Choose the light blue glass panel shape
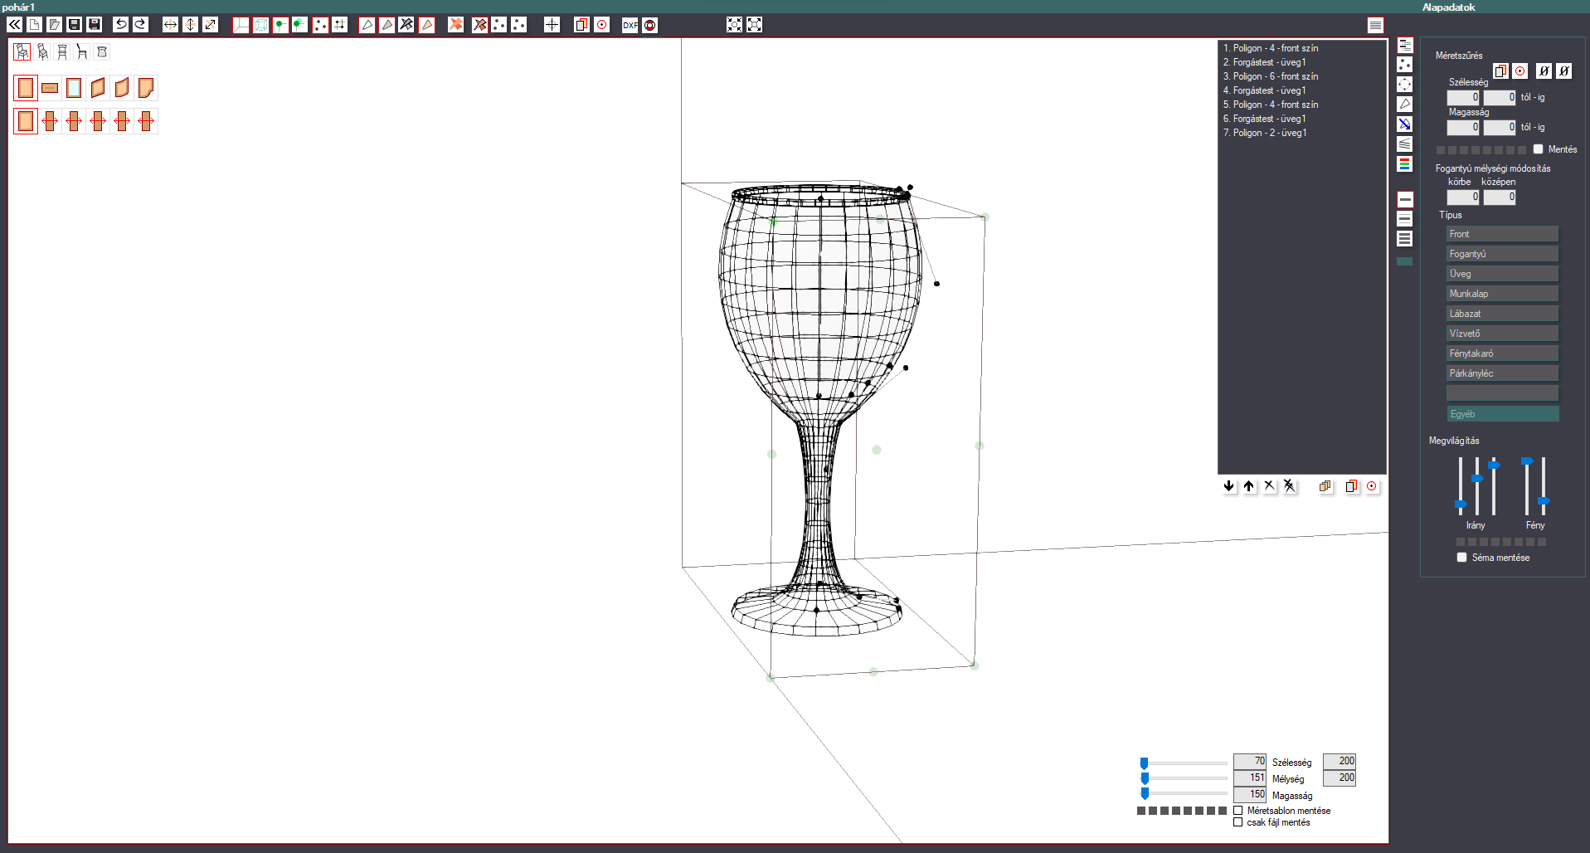 [74, 88]
